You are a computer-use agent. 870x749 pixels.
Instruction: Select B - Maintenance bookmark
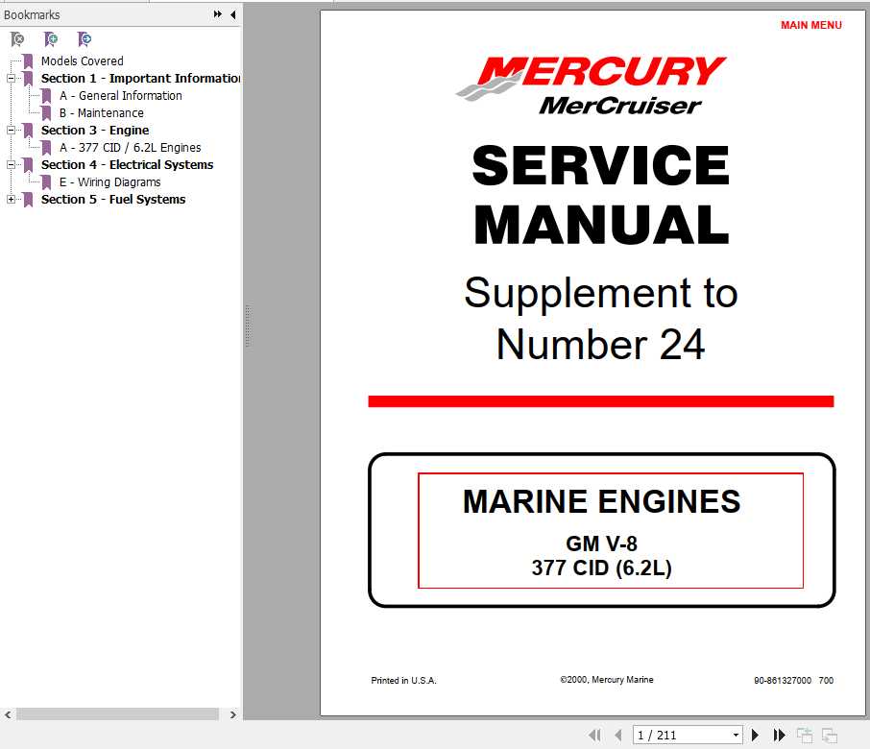coord(101,112)
